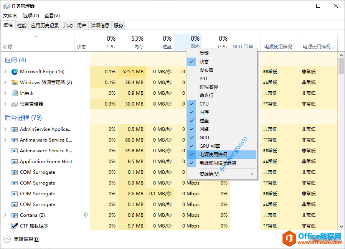
Task: Click the Windows 资源管理器 folder icon
Action: tap(15, 82)
